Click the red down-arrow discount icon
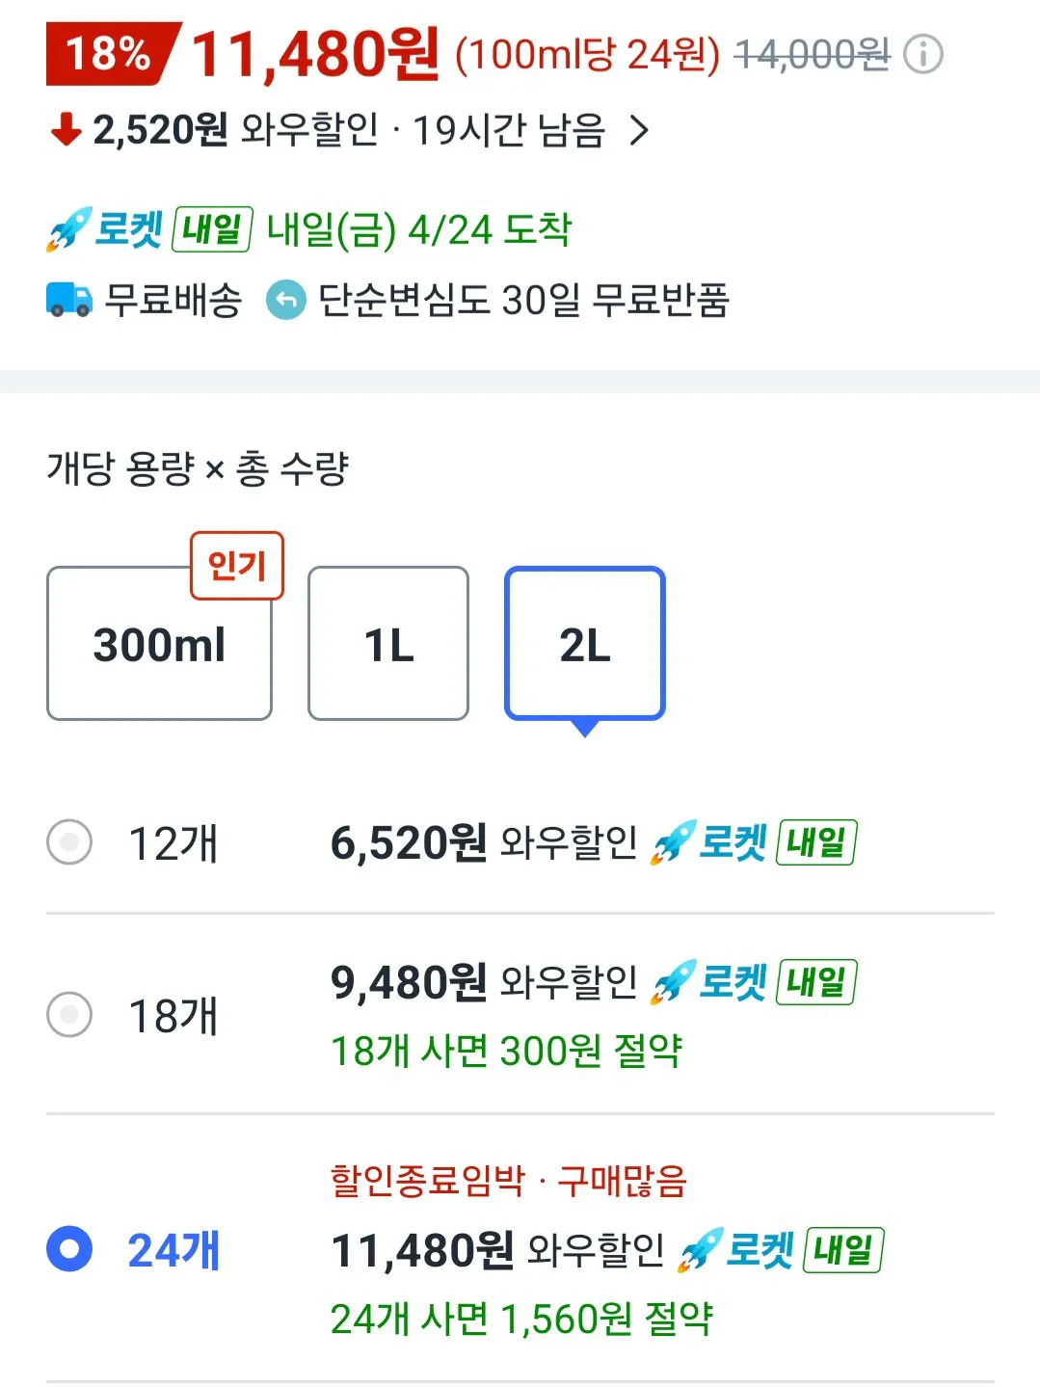The height and width of the screenshot is (1387, 1040). (66, 129)
